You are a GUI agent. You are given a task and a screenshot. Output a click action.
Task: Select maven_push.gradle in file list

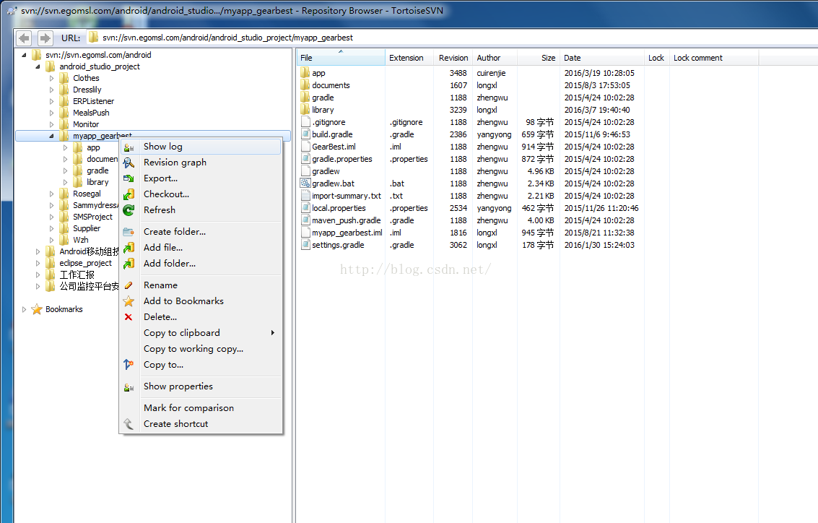click(x=347, y=220)
